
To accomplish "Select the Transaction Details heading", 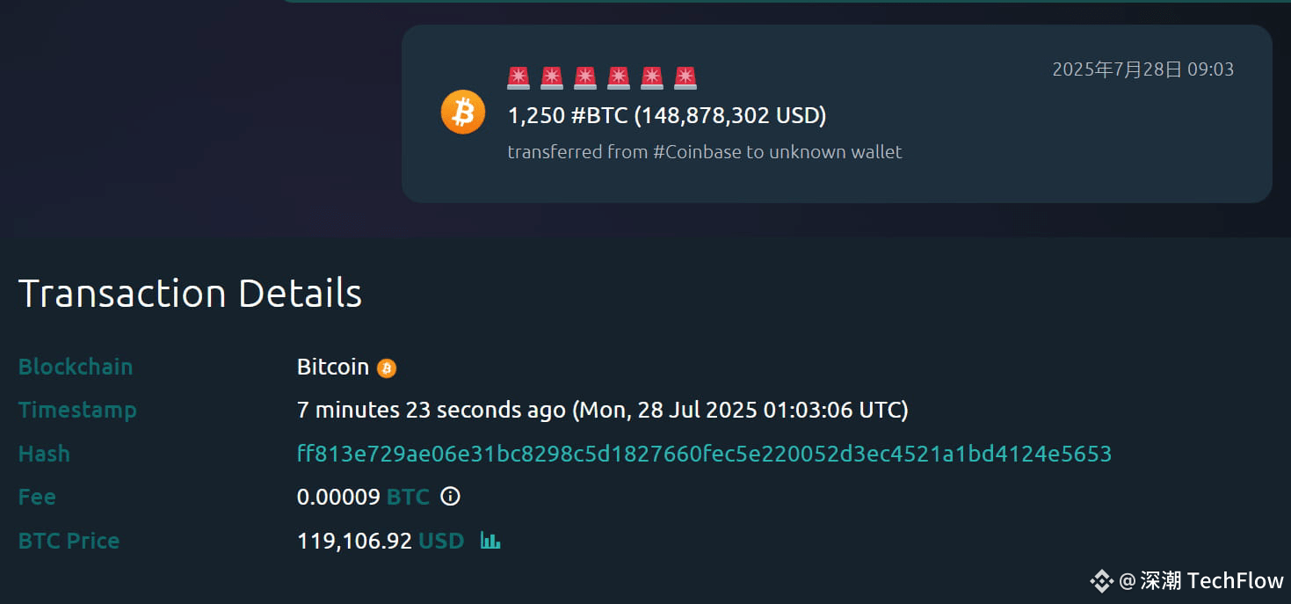I will coord(190,293).
